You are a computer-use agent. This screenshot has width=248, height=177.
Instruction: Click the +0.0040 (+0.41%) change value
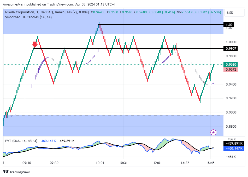point(162,12)
